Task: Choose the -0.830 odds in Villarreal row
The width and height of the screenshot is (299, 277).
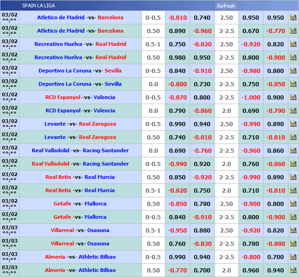Action: coord(202,244)
